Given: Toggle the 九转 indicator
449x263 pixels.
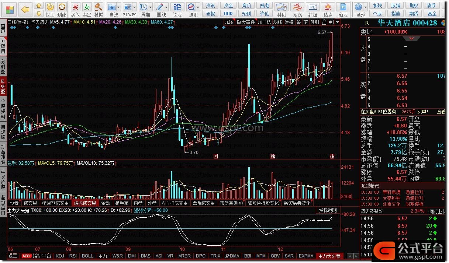Looking at the screenshot, I should coord(229,22).
